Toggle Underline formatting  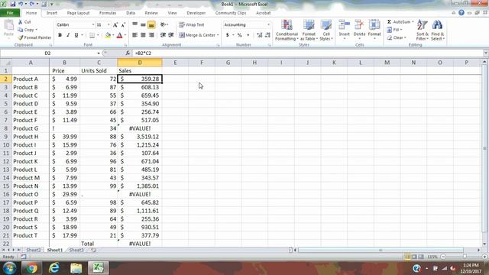(76, 35)
